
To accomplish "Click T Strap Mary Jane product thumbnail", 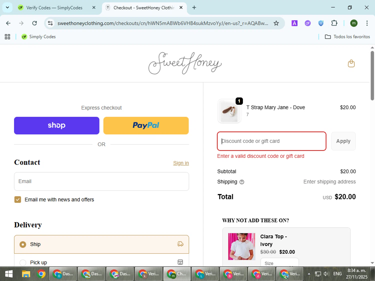I will click(x=229, y=111).
